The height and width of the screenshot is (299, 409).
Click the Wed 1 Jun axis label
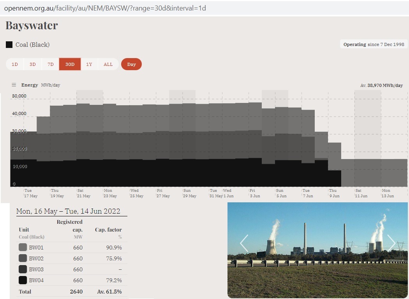coord(228,193)
